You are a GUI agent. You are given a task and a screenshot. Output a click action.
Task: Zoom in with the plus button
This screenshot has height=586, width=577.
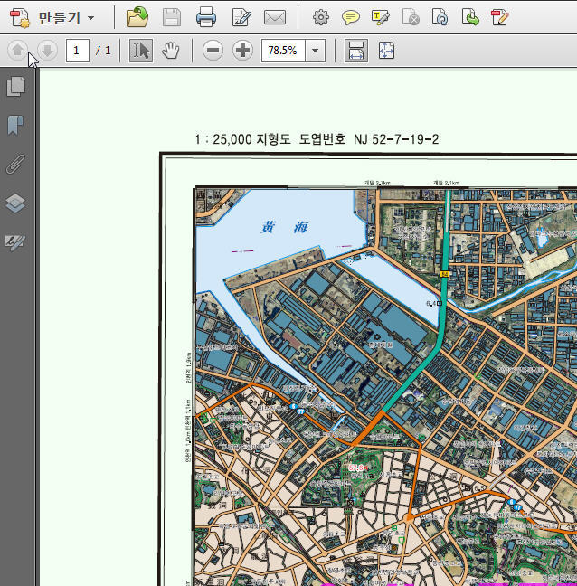tap(243, 51)
